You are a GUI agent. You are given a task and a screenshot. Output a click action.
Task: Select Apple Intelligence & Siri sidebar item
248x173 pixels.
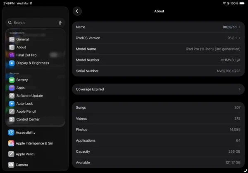tap(34, 144)
